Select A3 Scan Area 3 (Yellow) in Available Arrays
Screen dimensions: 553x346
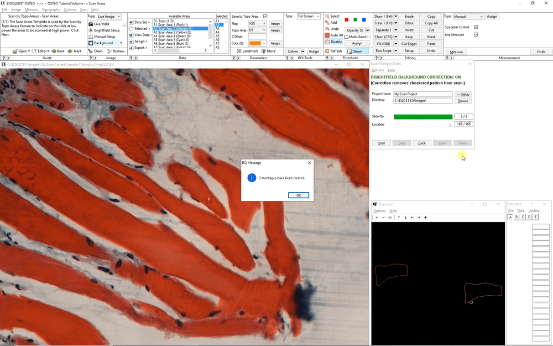173,32
